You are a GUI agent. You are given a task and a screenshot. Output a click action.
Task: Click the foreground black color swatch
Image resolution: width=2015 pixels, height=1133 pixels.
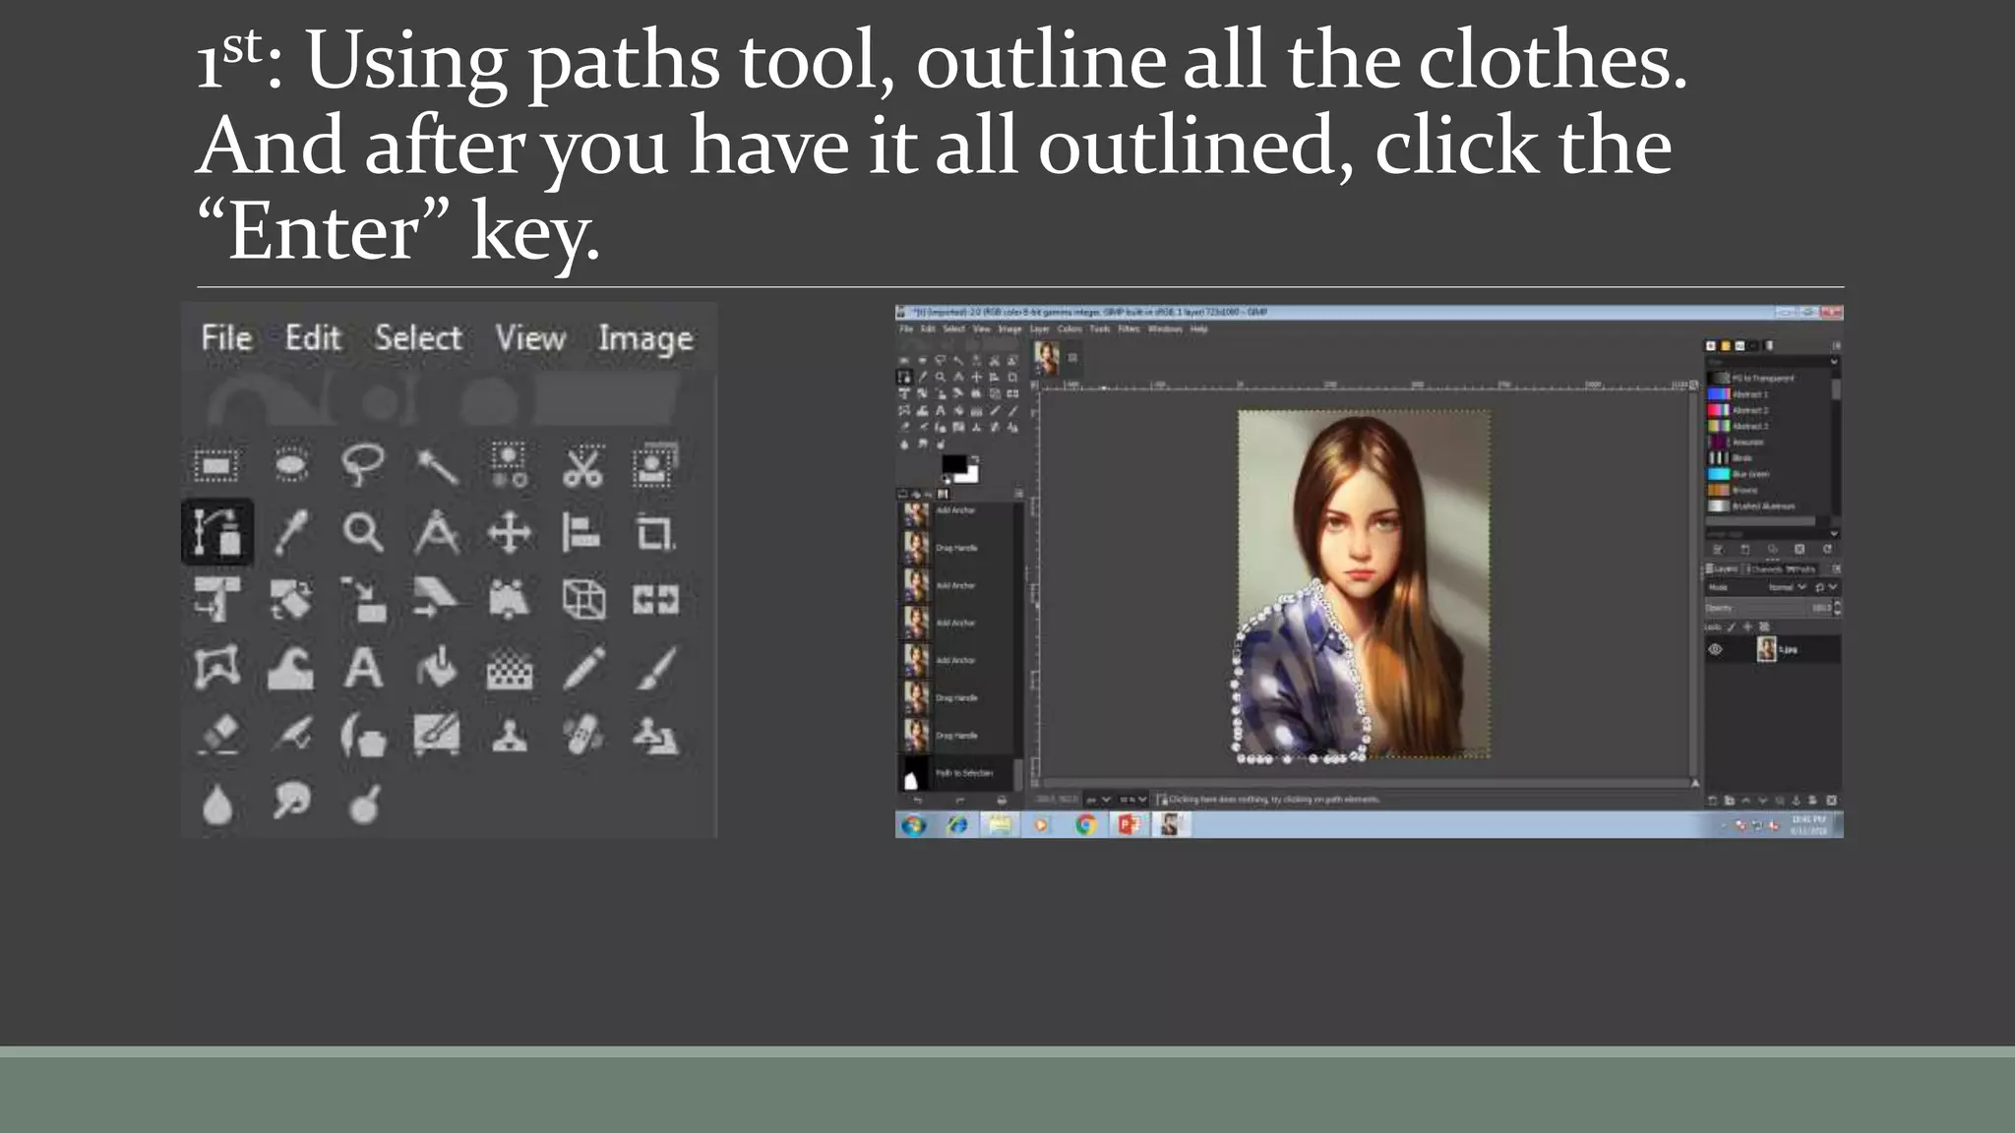(954, 463)
